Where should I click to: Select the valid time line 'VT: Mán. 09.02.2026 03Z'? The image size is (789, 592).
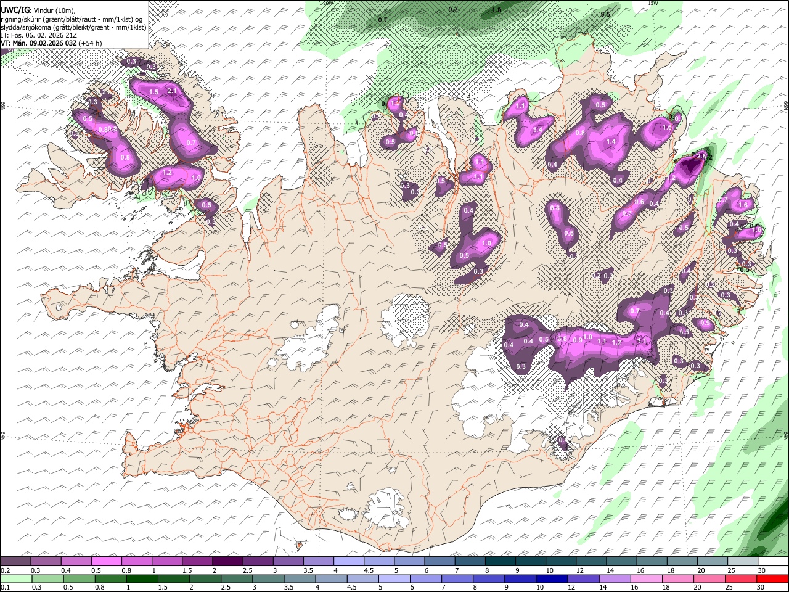[x=39, y=43]
